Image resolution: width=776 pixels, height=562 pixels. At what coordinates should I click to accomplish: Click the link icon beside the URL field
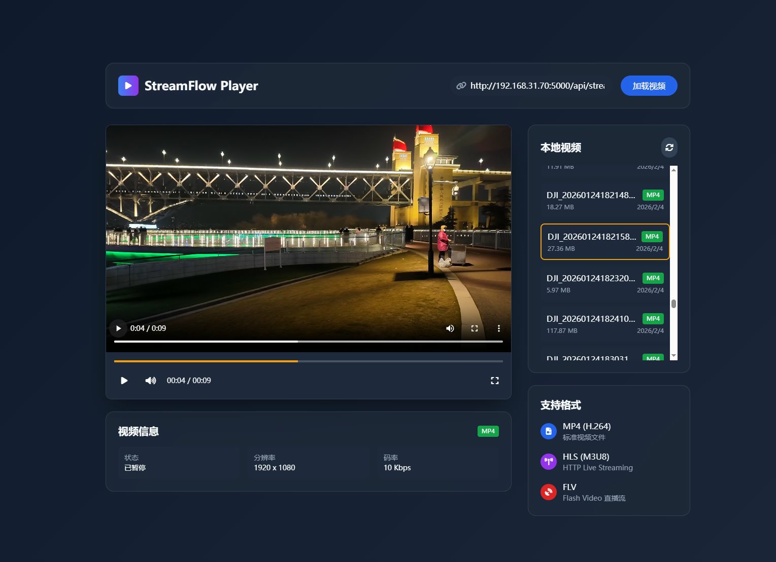[461, 86]
